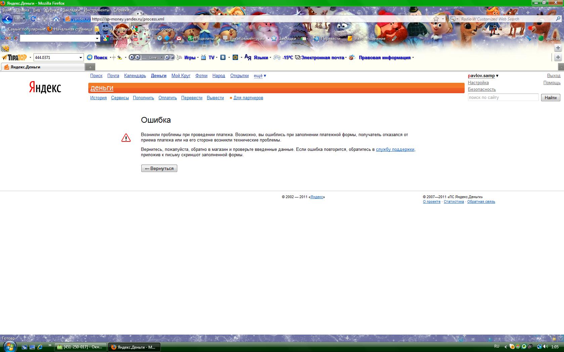Open the службу поддержки link

pos(395,150)
